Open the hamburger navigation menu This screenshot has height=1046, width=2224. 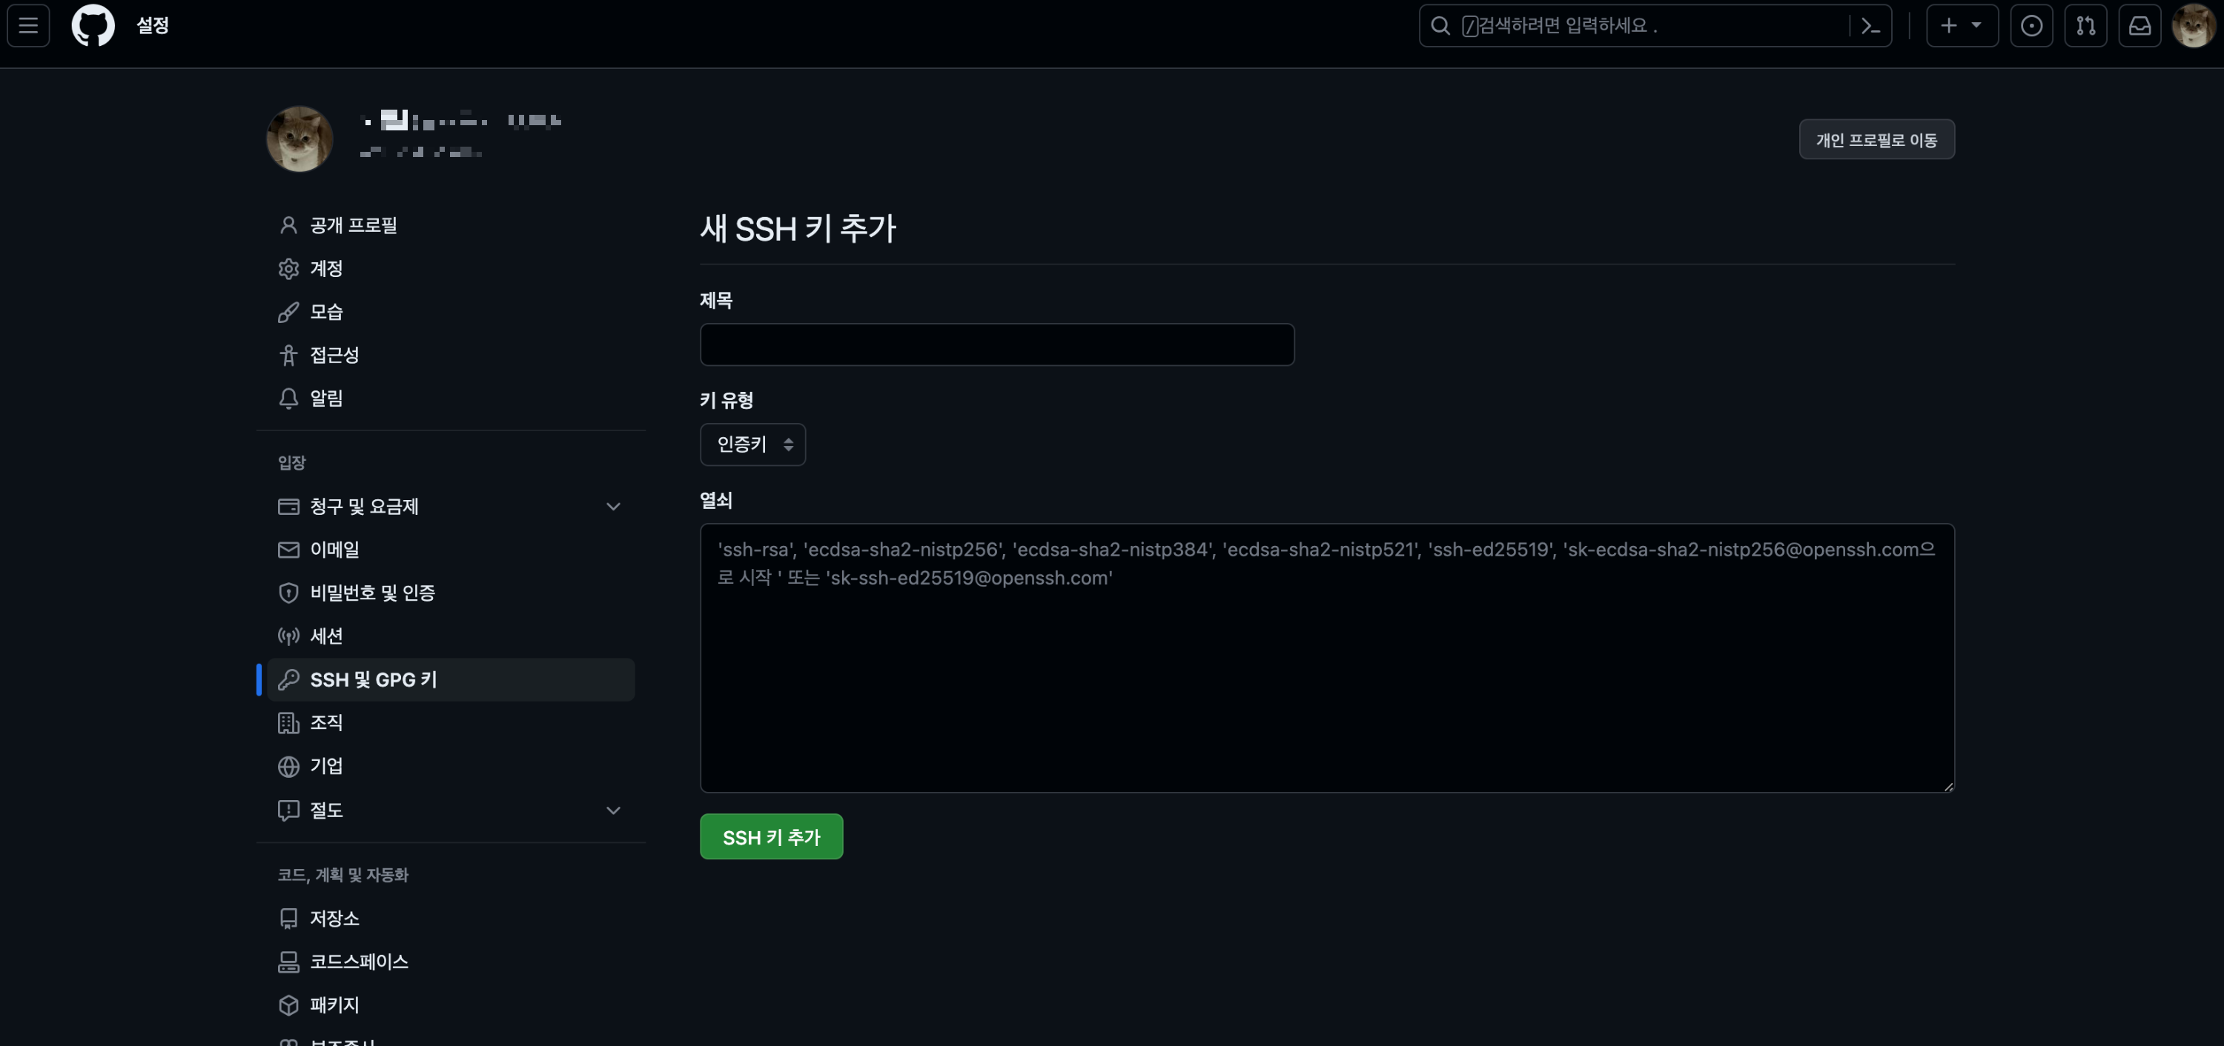(x=28, y=25)
